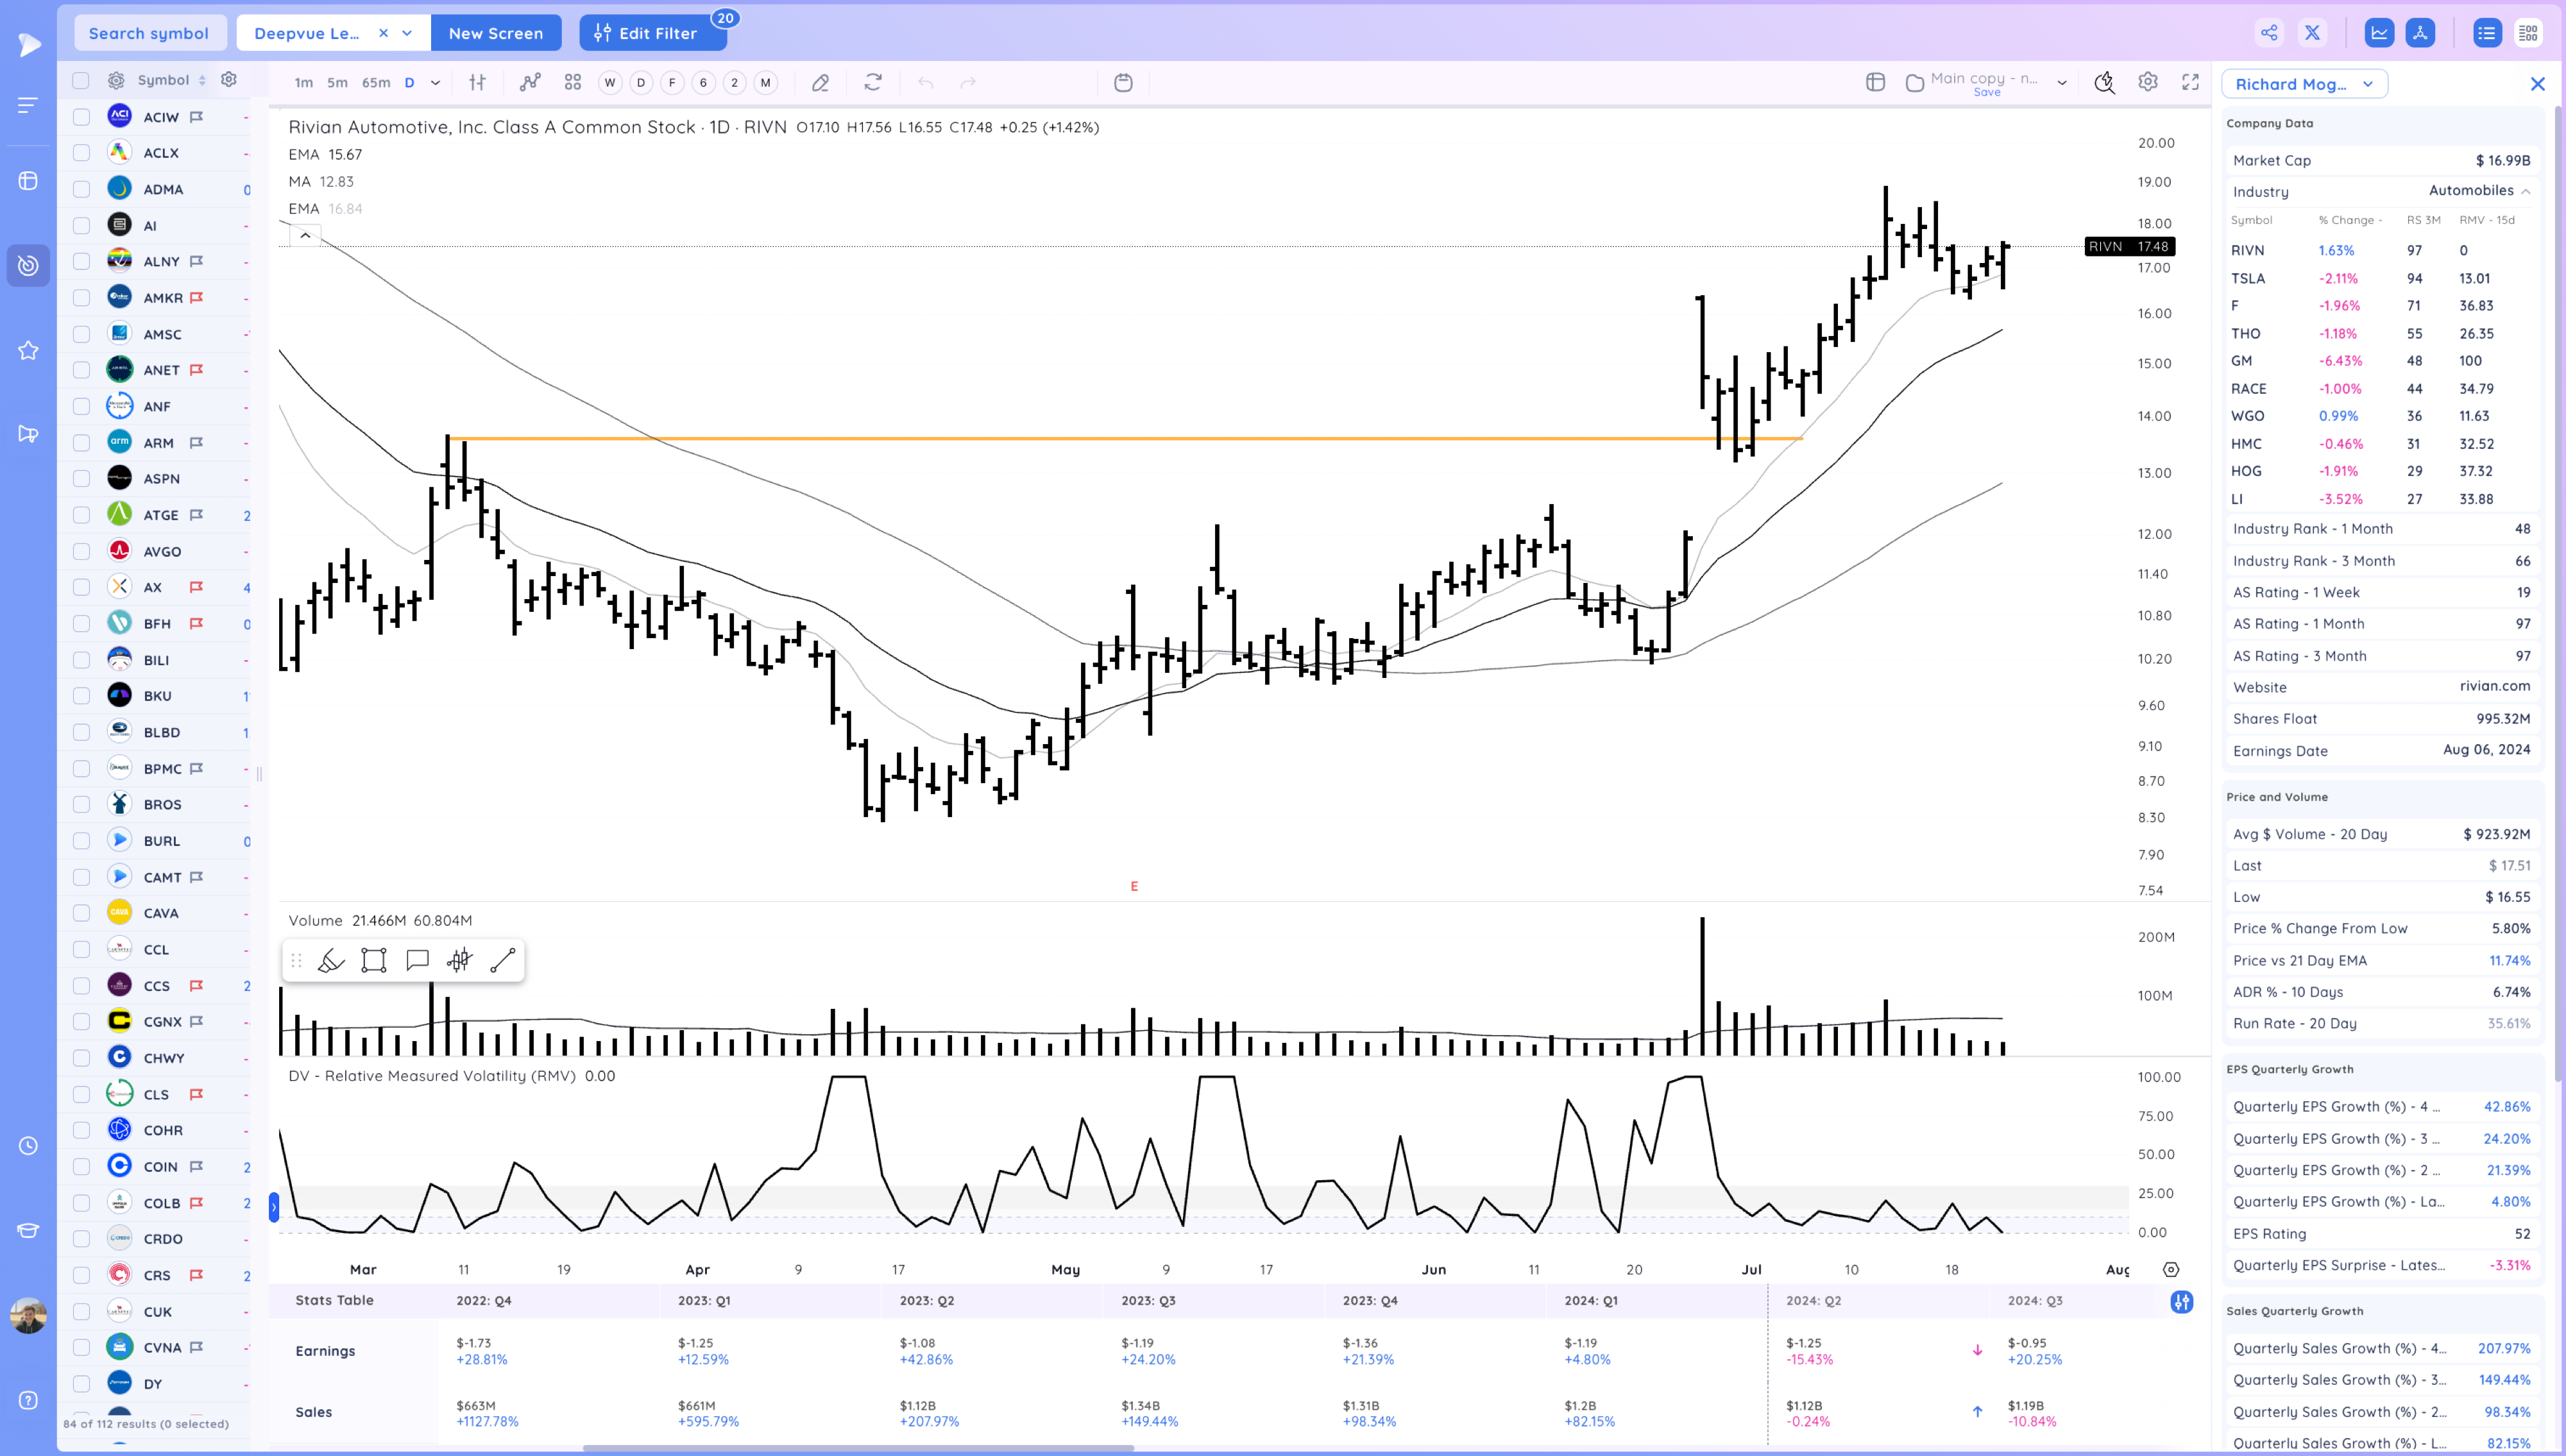Image resolution: width=2566 pixels, height=1456 pixels.
Task: Select the trend line drawing tool
Action: click(x=503, y=960)
